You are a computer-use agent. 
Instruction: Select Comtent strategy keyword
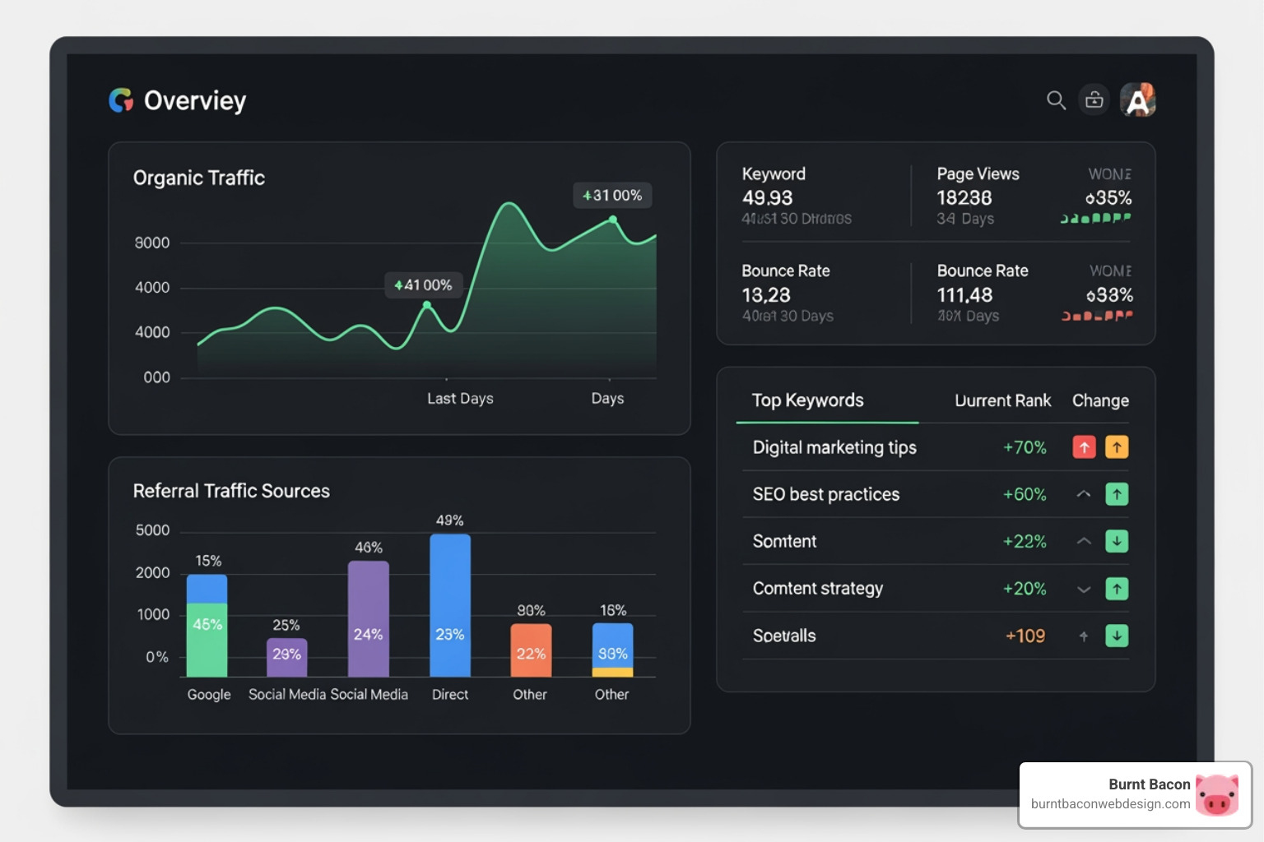[x=818, y=589]
